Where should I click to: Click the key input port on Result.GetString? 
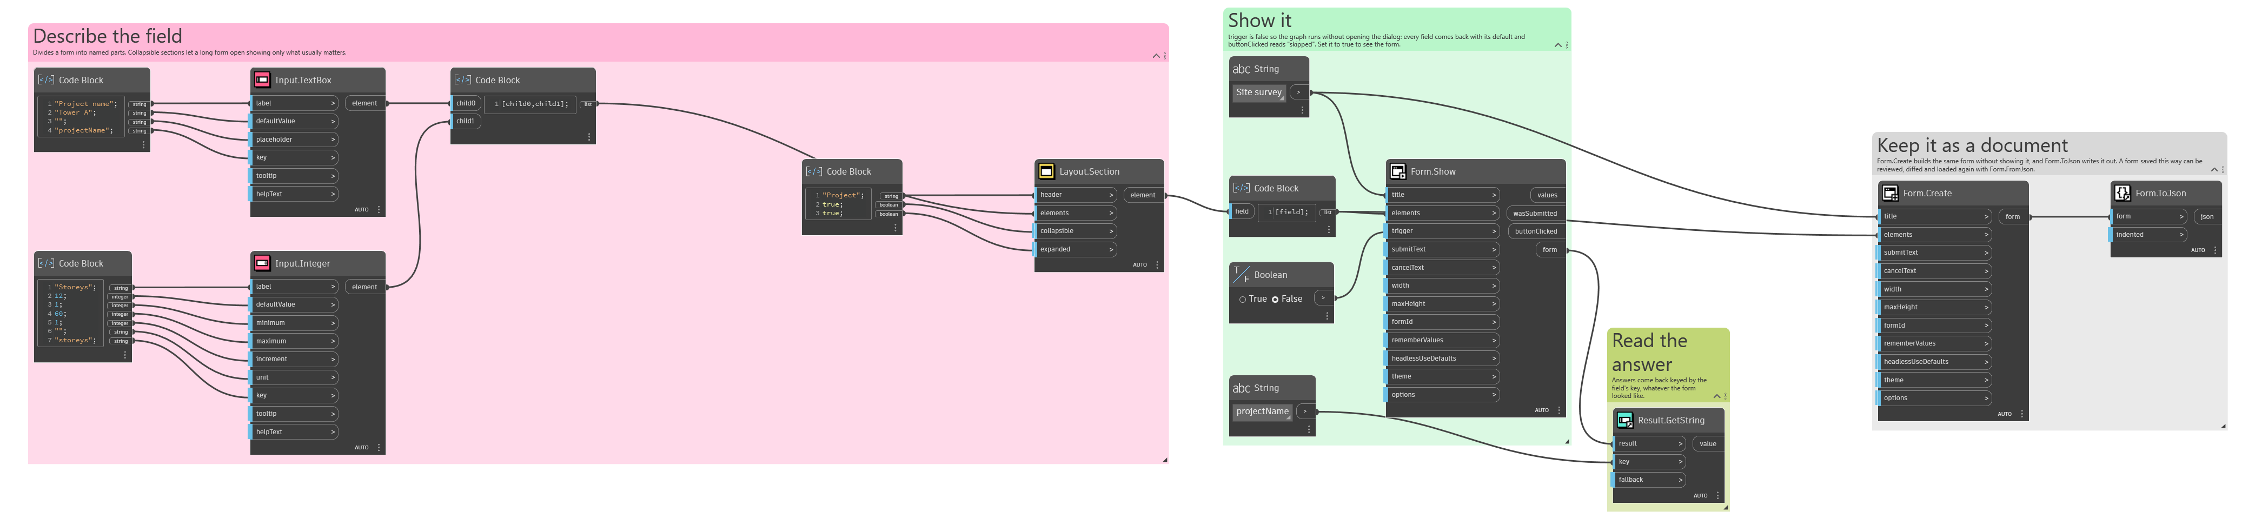click(1650, 462)
